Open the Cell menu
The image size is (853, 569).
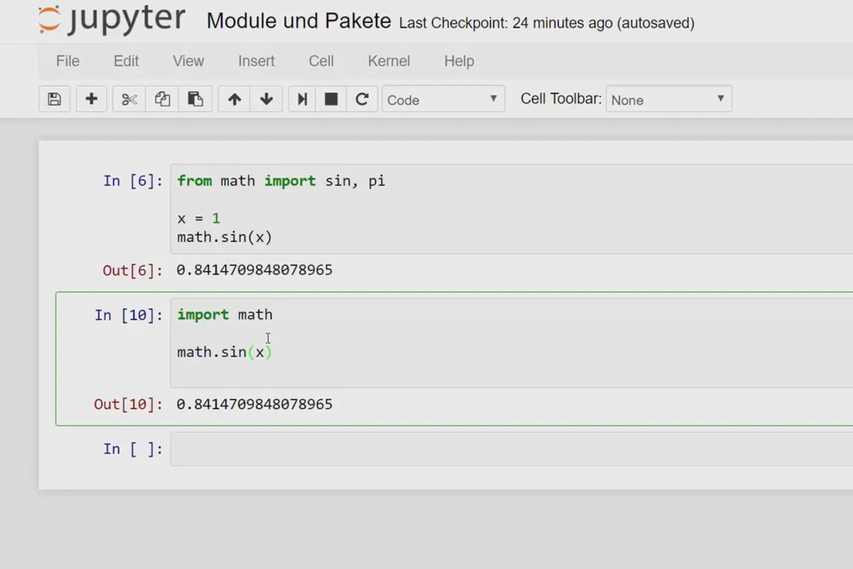point(321,61)
